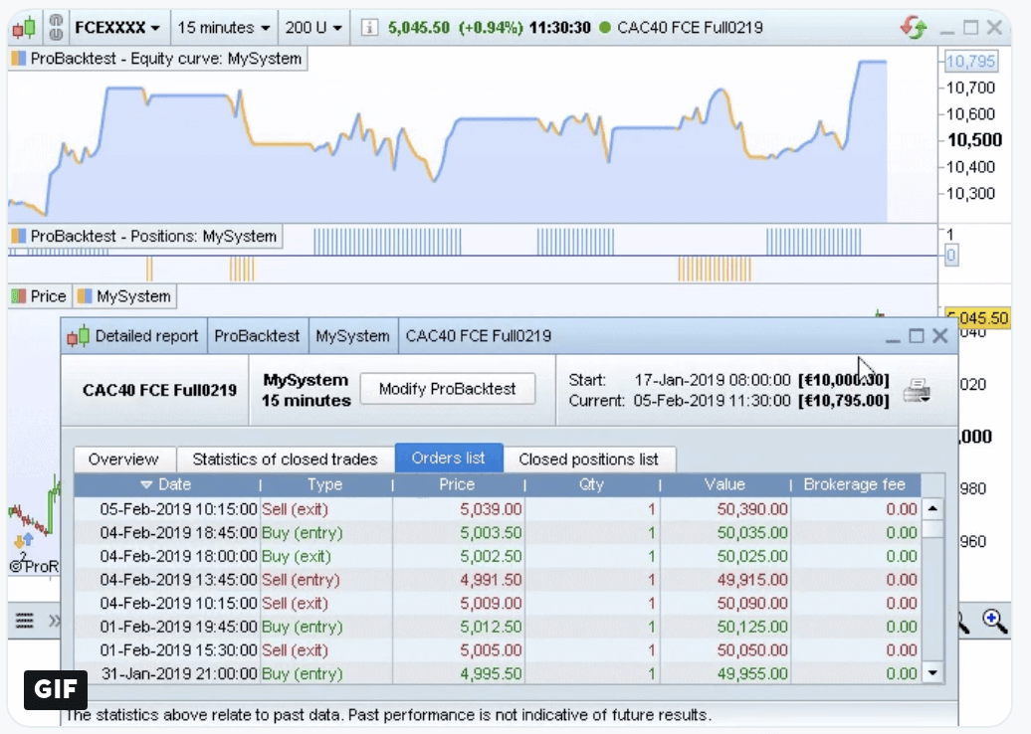Sort by the Type column header
The image size is (1031, 734).
325,484
